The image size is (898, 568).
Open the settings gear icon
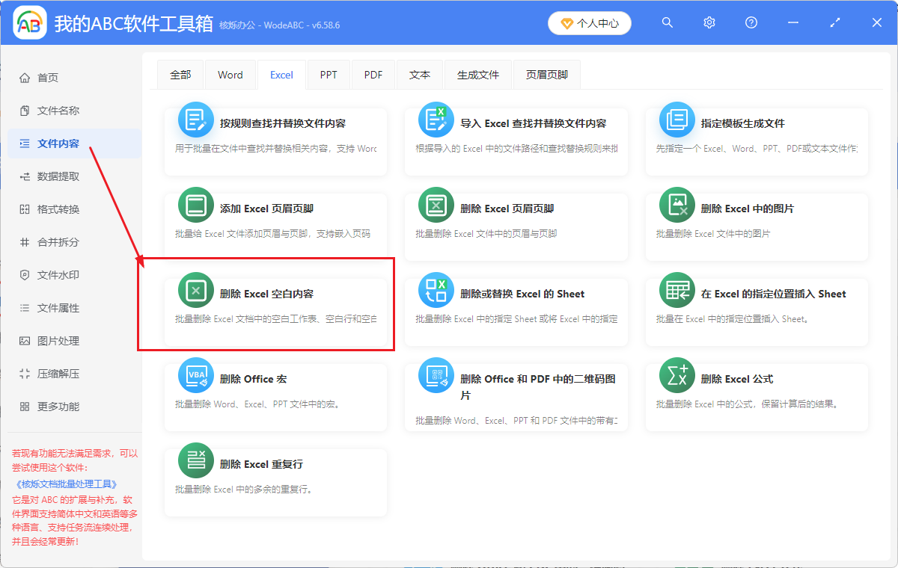(x=709, y=22)
